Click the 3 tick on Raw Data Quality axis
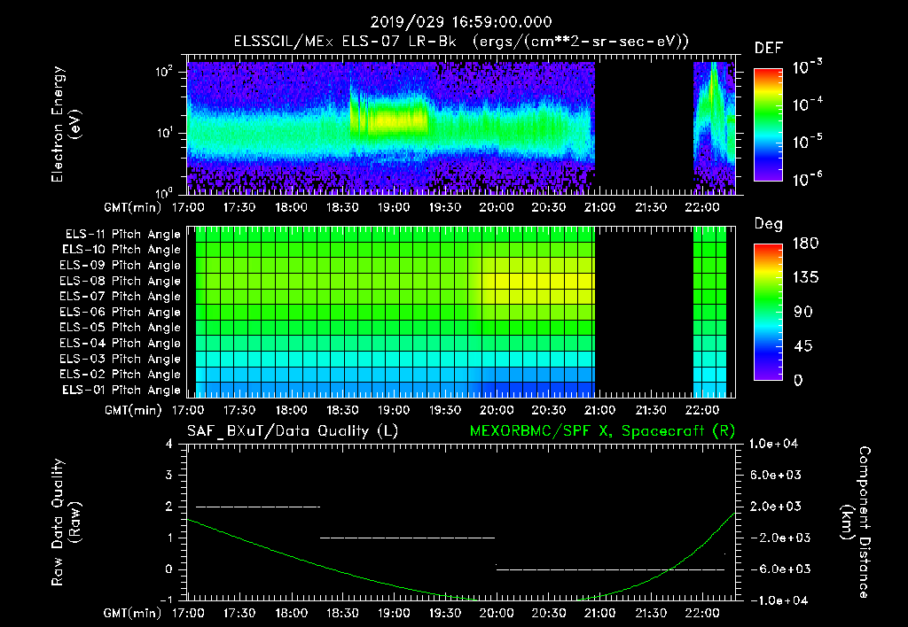This screenshot has height=627, width=908. coord(169,475)
